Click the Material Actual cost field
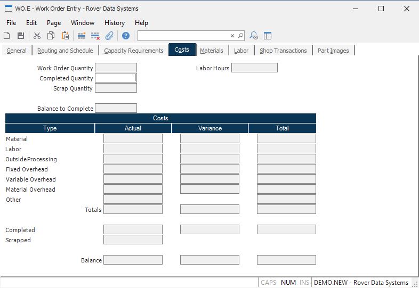This screenshot has height=288, width=419. coord(133,138)
